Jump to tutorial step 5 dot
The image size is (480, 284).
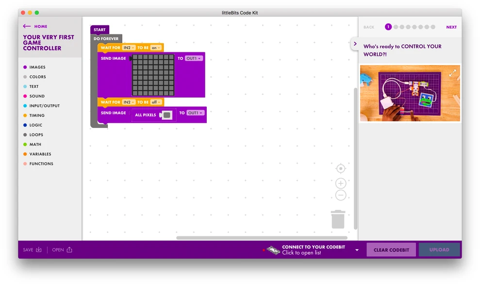click(x=414, y=27)
